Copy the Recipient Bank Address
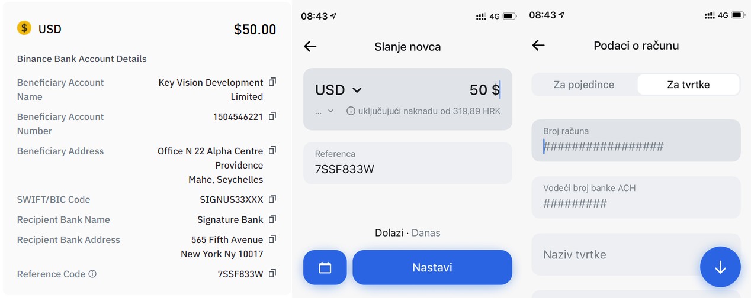The image size is (751, 298). tap(272, 239)
